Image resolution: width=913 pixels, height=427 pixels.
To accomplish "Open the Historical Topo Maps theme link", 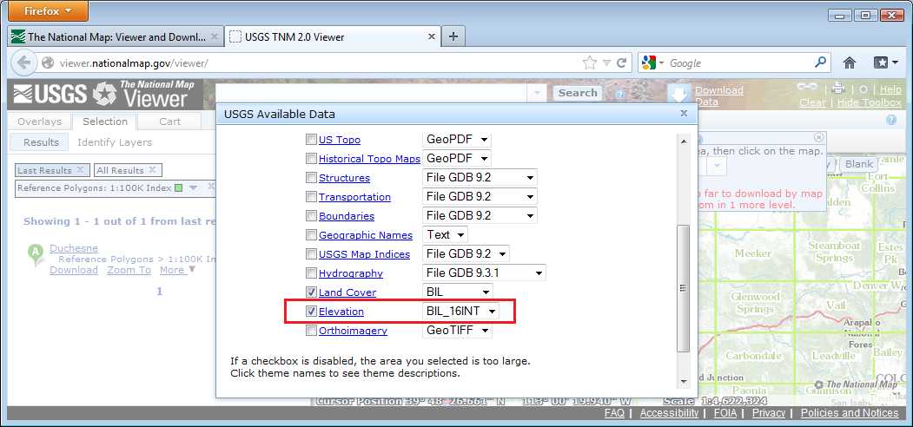I will (369, 159).
